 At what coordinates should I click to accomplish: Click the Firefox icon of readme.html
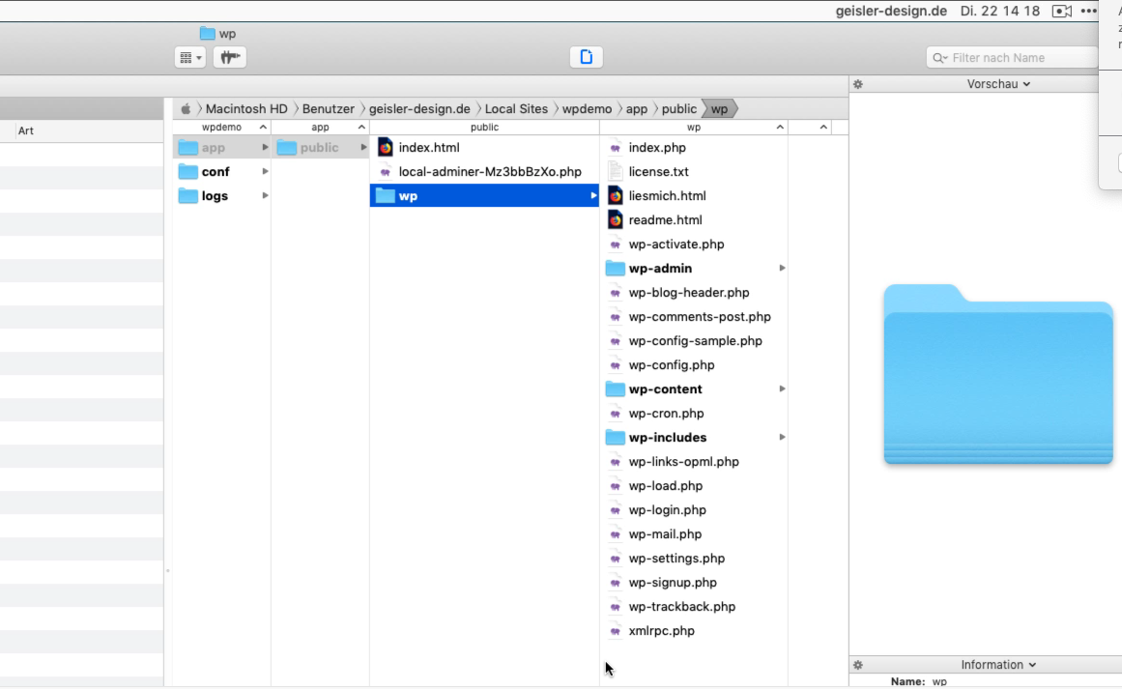pos(615,219)
